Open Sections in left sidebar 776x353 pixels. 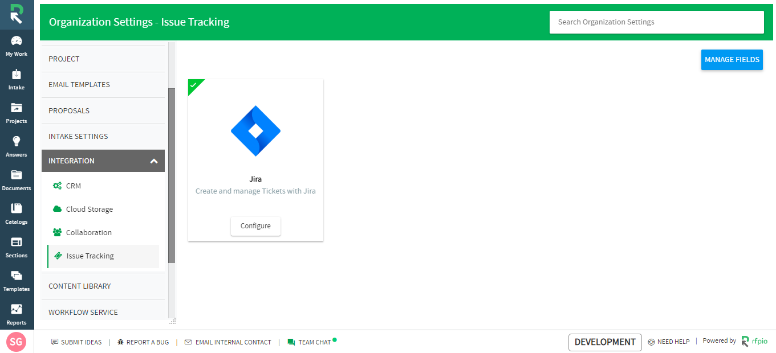pyautogui.click(x=17, y=248)
